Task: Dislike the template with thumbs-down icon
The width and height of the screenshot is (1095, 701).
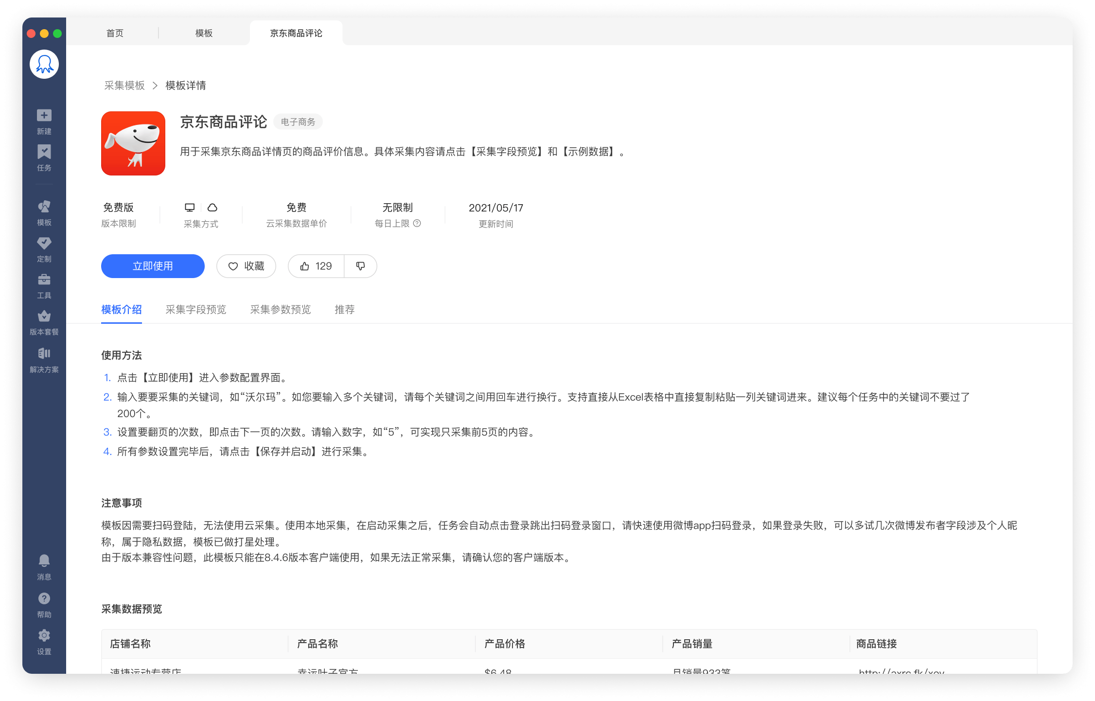Action: point(360,266)
